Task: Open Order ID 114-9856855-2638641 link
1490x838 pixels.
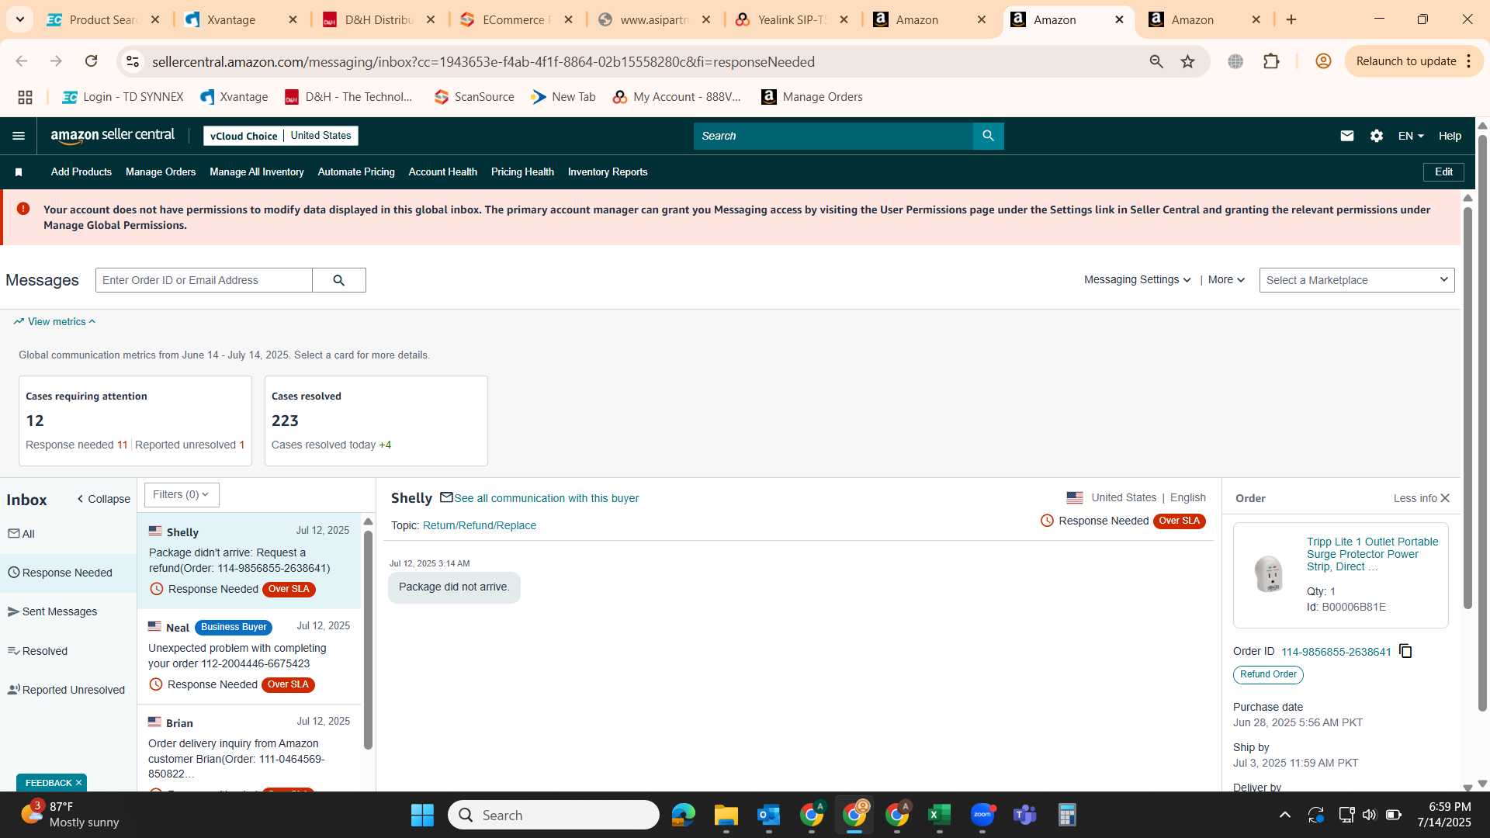Action: click(1336, 652)
